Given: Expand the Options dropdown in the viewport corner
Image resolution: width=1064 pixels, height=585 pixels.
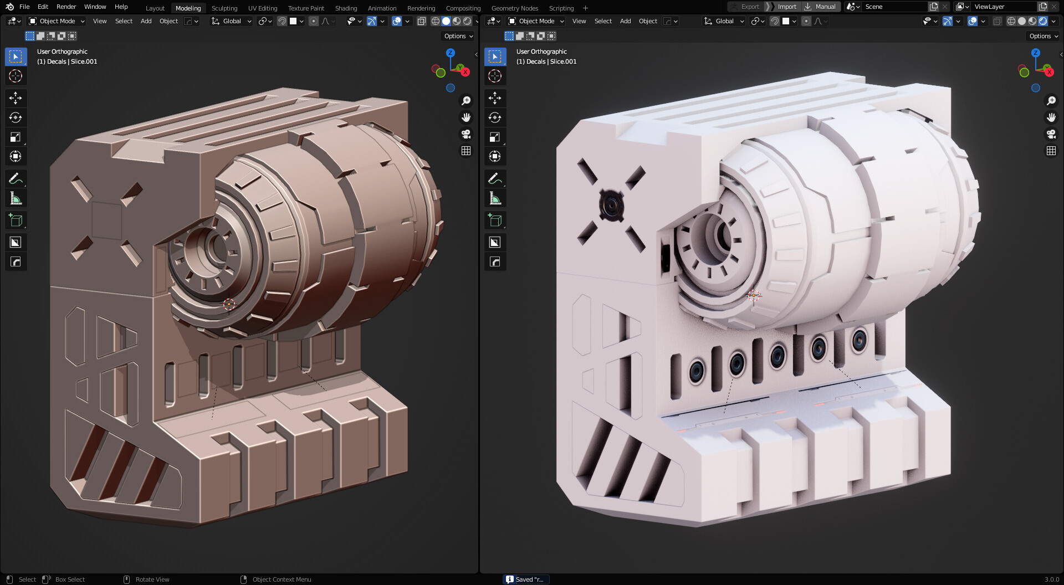Looking at the screenshot, I should tap(457, 35).
